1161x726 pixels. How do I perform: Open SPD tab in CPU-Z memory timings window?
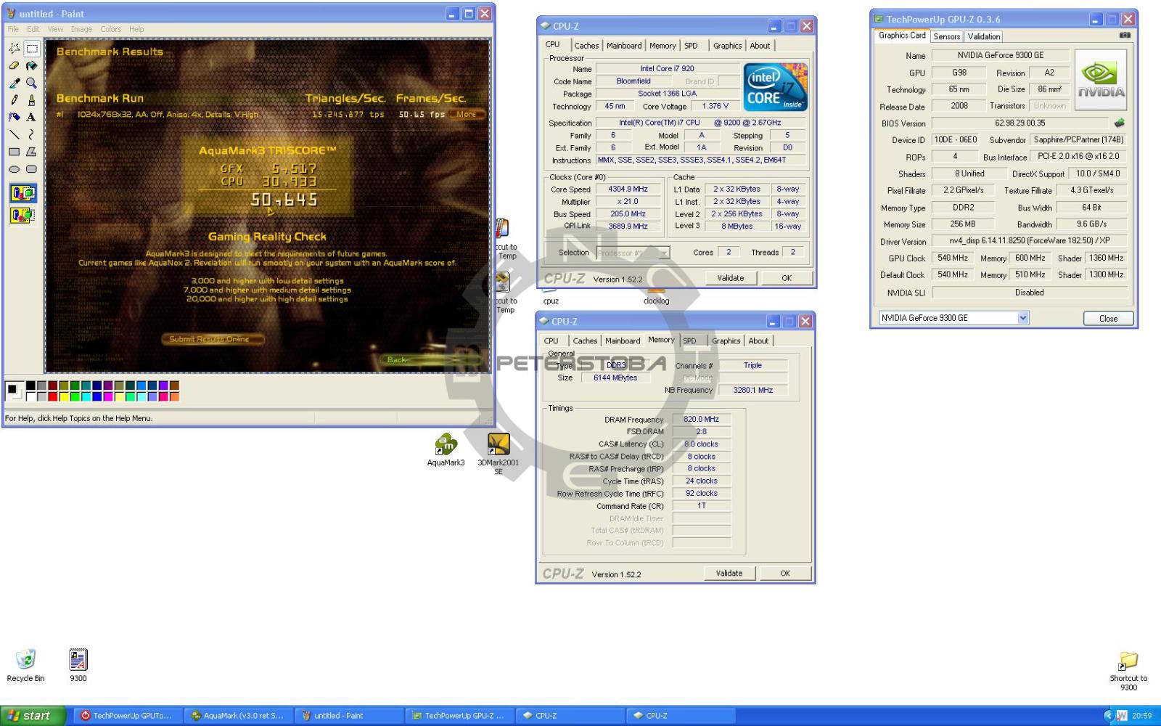click(x=689, y=340)
